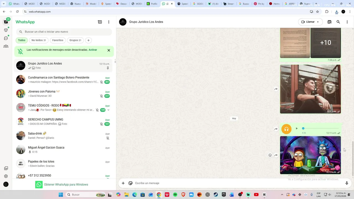The height and width of the screenshot is (199, 354).
Task: Click the Escribe un mensaje field
Action: [x=238, y=183]
